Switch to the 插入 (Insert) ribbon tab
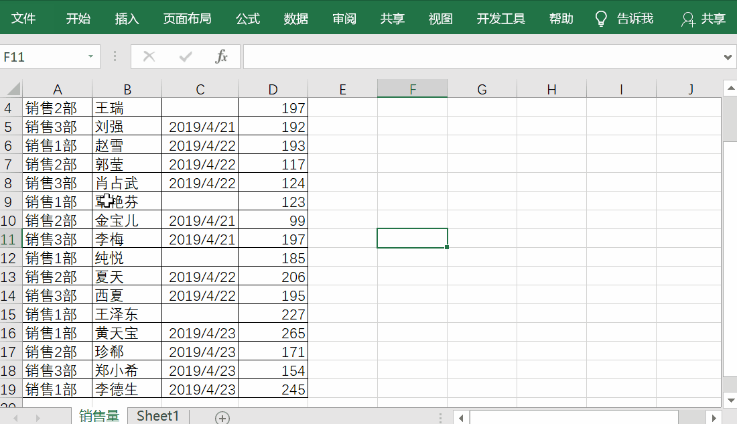737x424 pixels. tap(127, 18)
